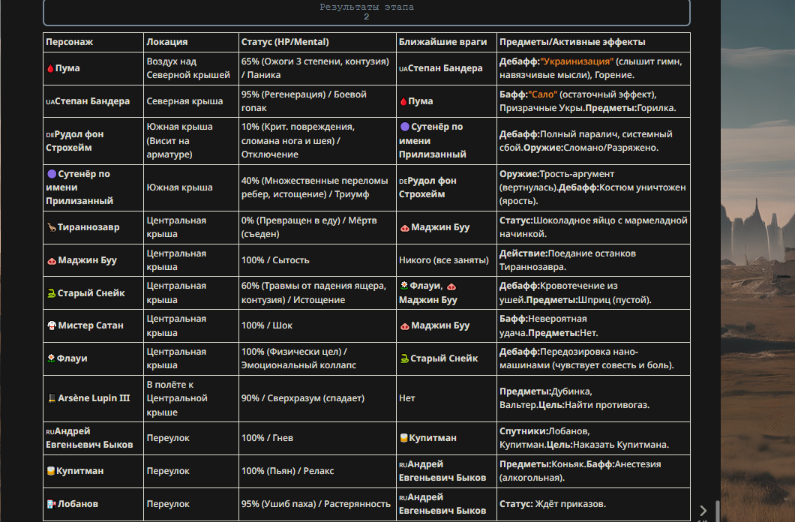Click the purple circle icon in the Персонаж column
The image size is (795, 522).
(52, 174)
